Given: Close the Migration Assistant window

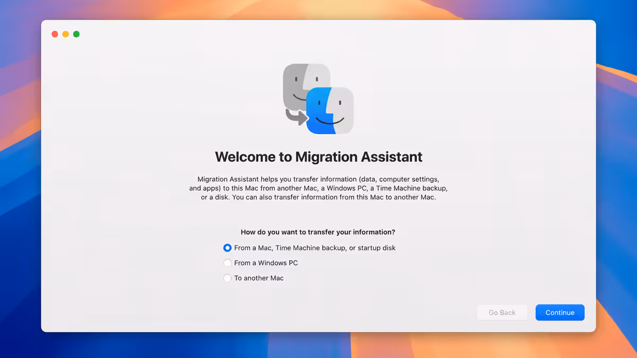Looking at the screenshot, I should pyautogui.click(x=55, y=34).
